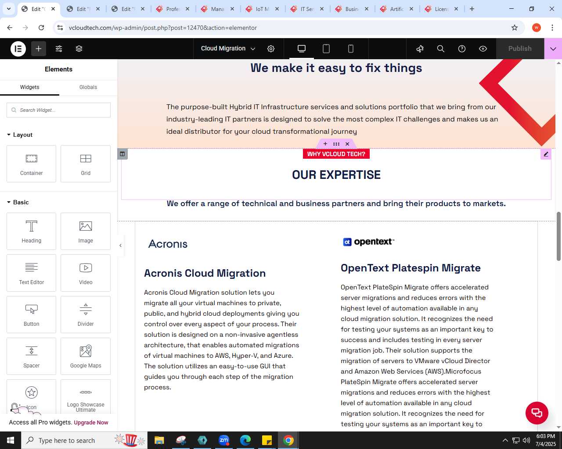Add container via plus handle
This screenshot has height=449, width=562.
click(325, 144)
